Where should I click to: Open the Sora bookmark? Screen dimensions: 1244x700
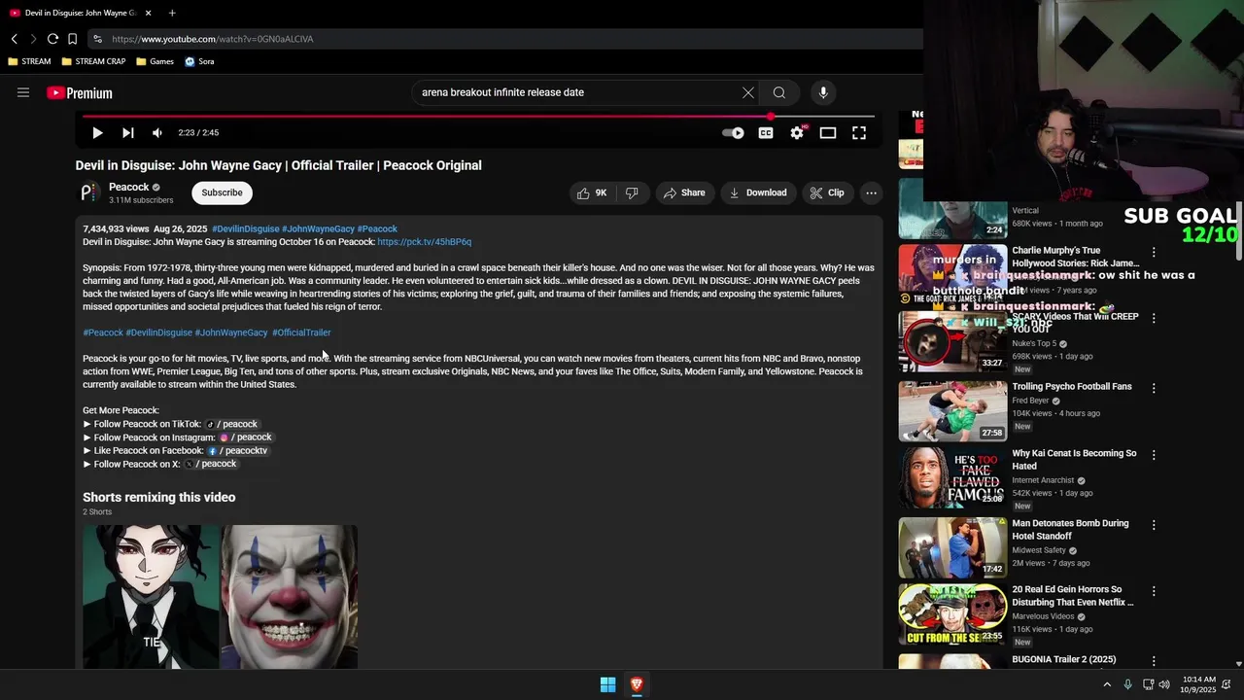199,61
